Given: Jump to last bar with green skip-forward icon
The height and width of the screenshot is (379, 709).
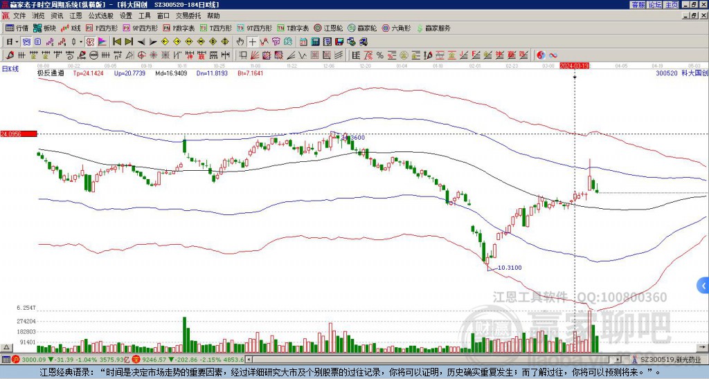Looking at the screenshot, I should pos(129,42).
